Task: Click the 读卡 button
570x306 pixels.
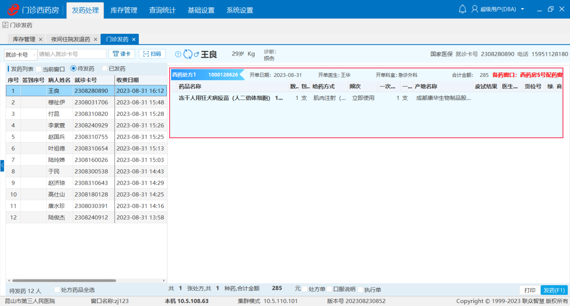Action: pyautogui.click(x=122, y=54)
